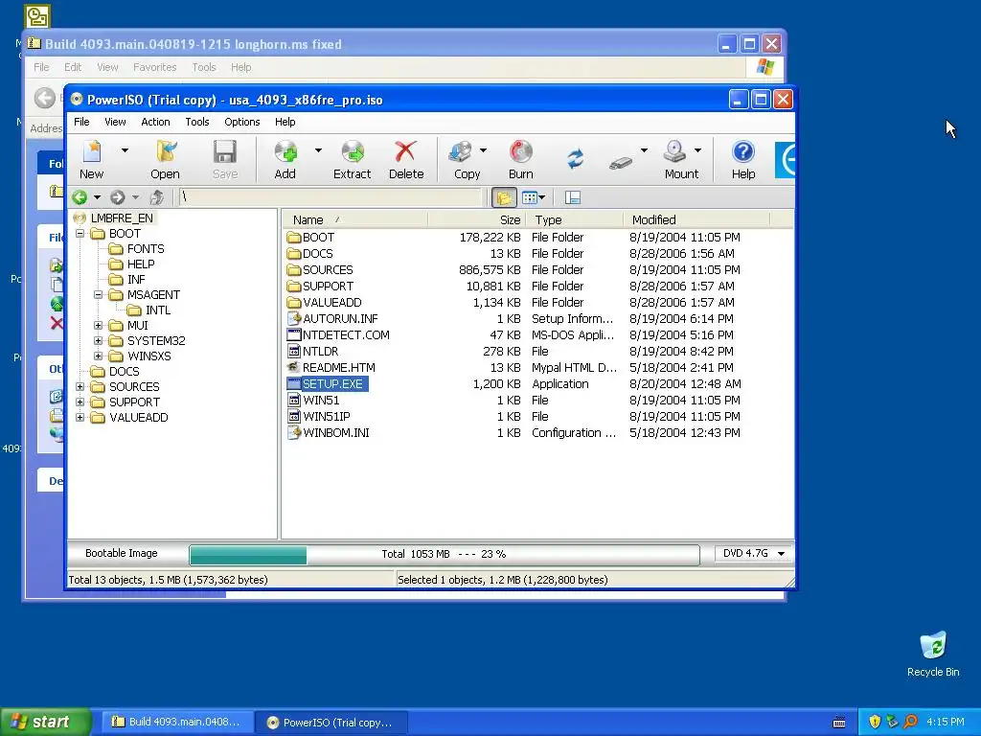The image size is (981, 736).
Task: Sort by the Modified column header
Action: (696, 219)
